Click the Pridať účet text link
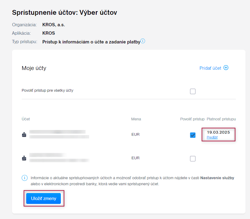This screenshot has height=219, width=250. [x=210, y=68]
